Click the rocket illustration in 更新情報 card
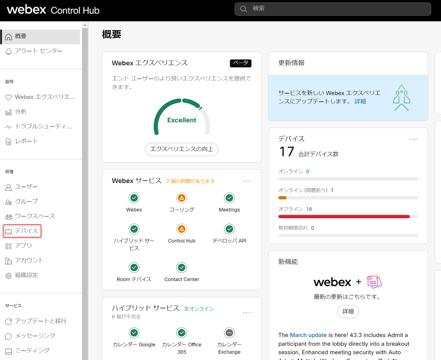Image resolution: width=441 pixels, height=360 pixels. [x=401, y=98]
